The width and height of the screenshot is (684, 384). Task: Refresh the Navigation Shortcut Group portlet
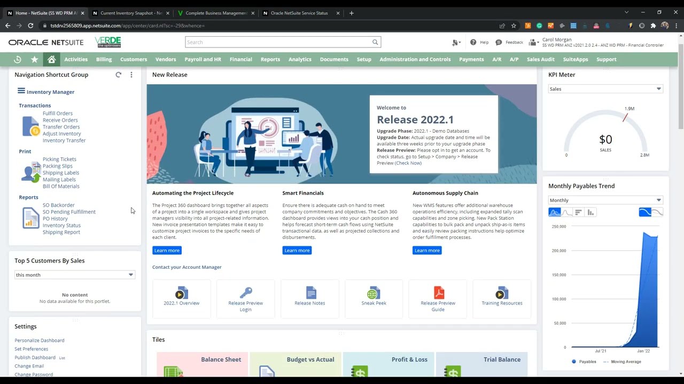[119, 75]
